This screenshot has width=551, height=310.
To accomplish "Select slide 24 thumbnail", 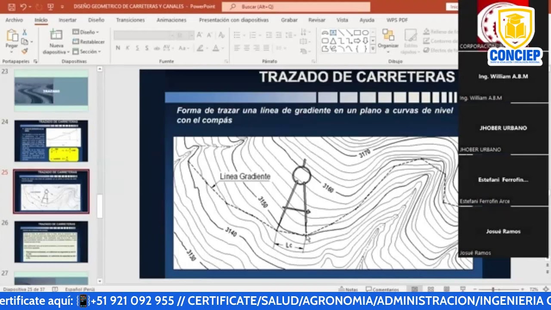I will tap(51, 141).
